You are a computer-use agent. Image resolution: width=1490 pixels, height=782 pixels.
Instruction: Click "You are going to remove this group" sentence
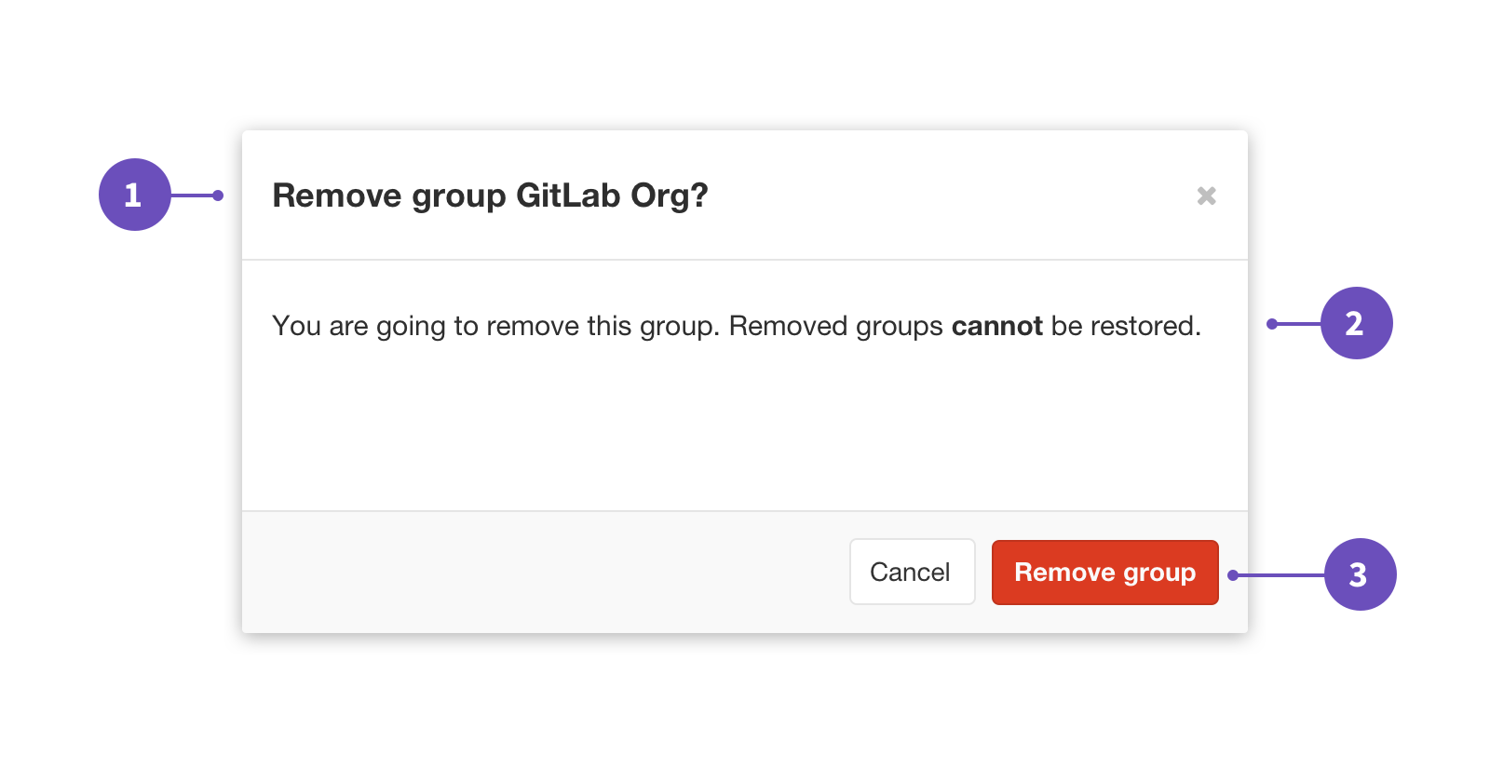point(494,326)
